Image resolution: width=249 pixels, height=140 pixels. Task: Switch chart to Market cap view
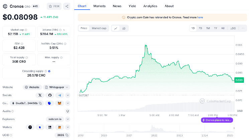point(99,28)
